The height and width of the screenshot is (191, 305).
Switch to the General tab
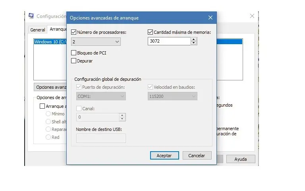[x=38, y=30]
